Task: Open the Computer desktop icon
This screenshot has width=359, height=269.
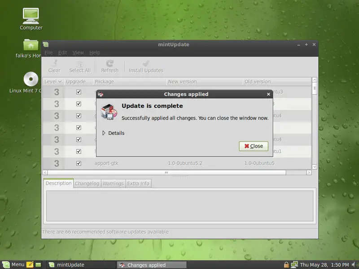Action: click(x=31, y=19)
